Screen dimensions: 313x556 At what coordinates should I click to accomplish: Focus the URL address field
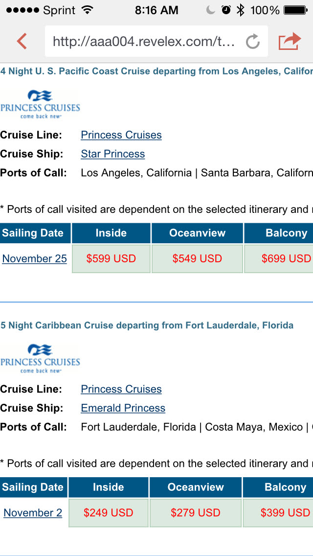[x=144, y=42]
